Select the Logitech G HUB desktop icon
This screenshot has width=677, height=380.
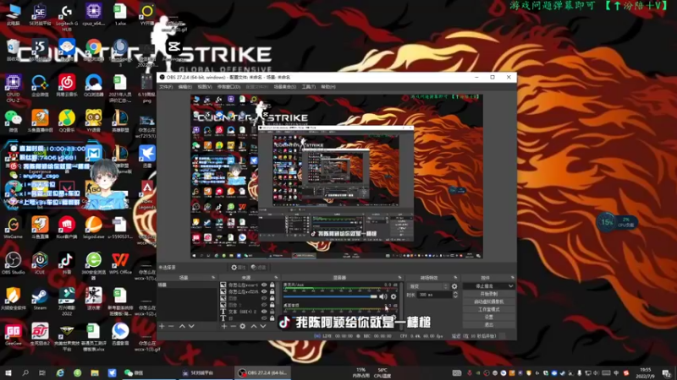tap(67, 17)
